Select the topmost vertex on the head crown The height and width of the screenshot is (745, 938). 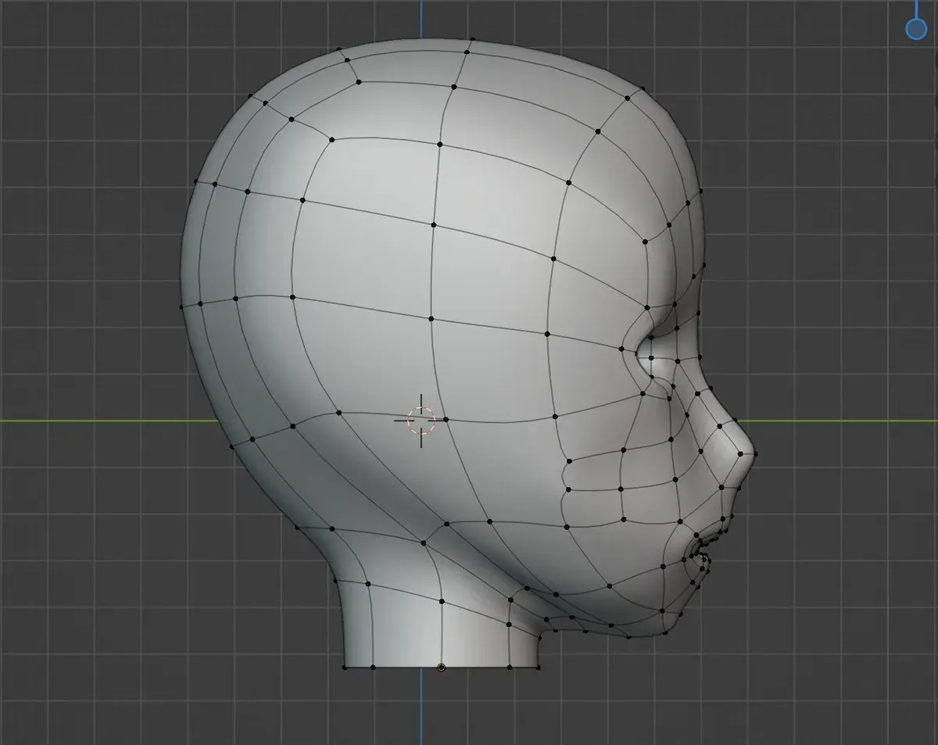pos(472,39)
